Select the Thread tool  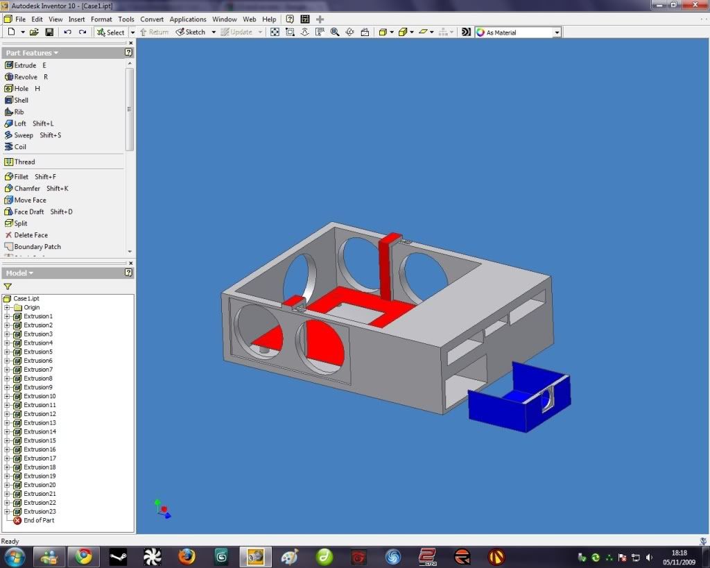tap(19, 162)
